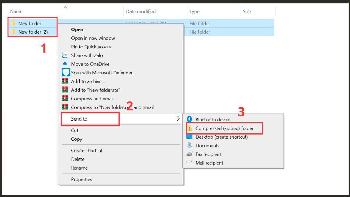The height and width of the screenshot is (197, 350).
Task: Open Properties from the context menu
Action: (x=82, y=179)
